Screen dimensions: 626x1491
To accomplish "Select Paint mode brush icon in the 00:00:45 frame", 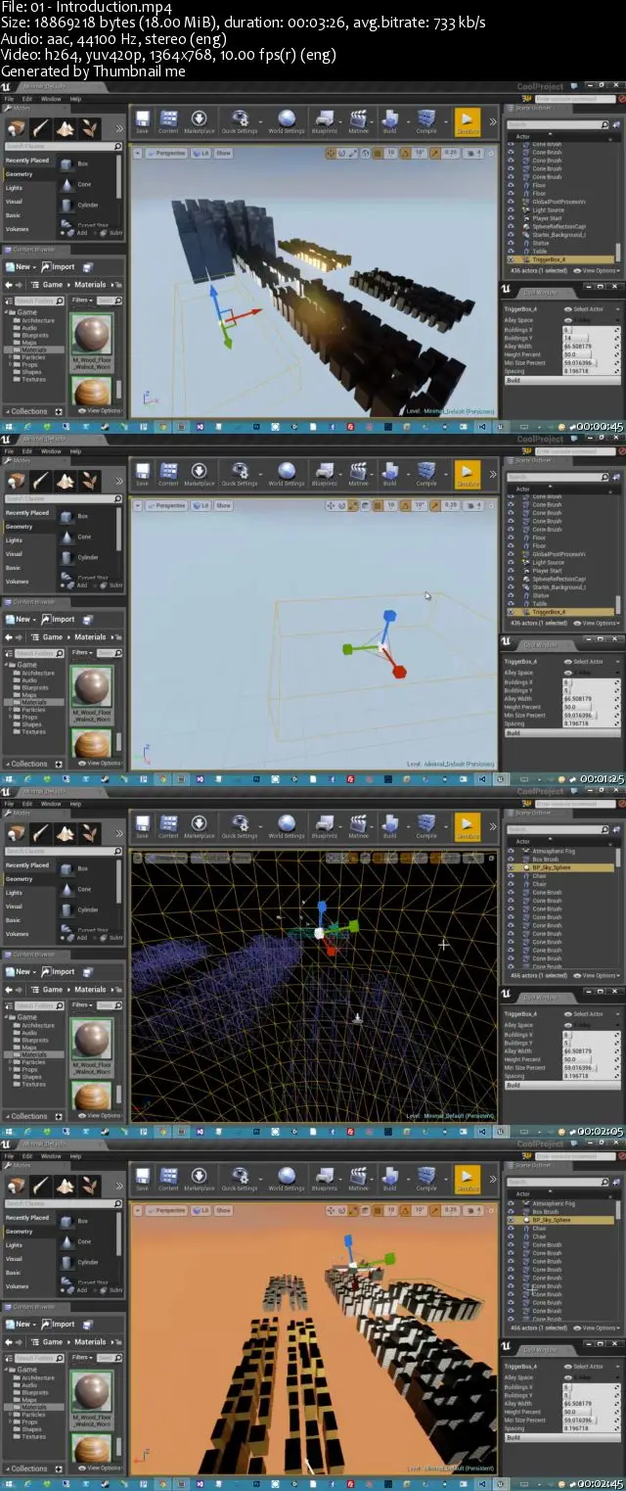I will click(40, 128).
